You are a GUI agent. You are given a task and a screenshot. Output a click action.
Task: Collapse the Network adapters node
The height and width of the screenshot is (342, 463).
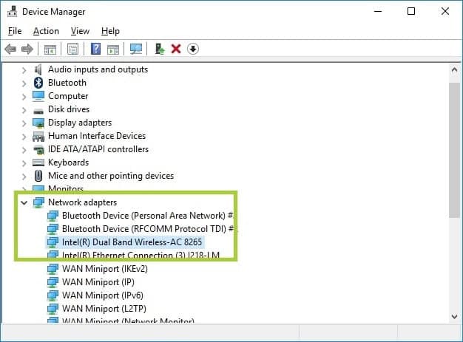click(x=24, y=202)
